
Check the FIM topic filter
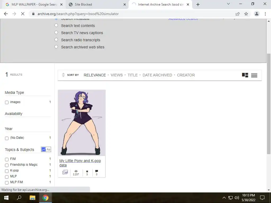(7, 159)
